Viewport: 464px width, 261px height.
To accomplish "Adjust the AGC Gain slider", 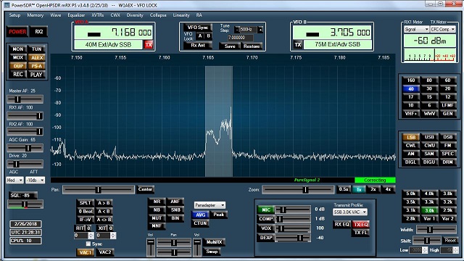I will [x=25, y=148].
